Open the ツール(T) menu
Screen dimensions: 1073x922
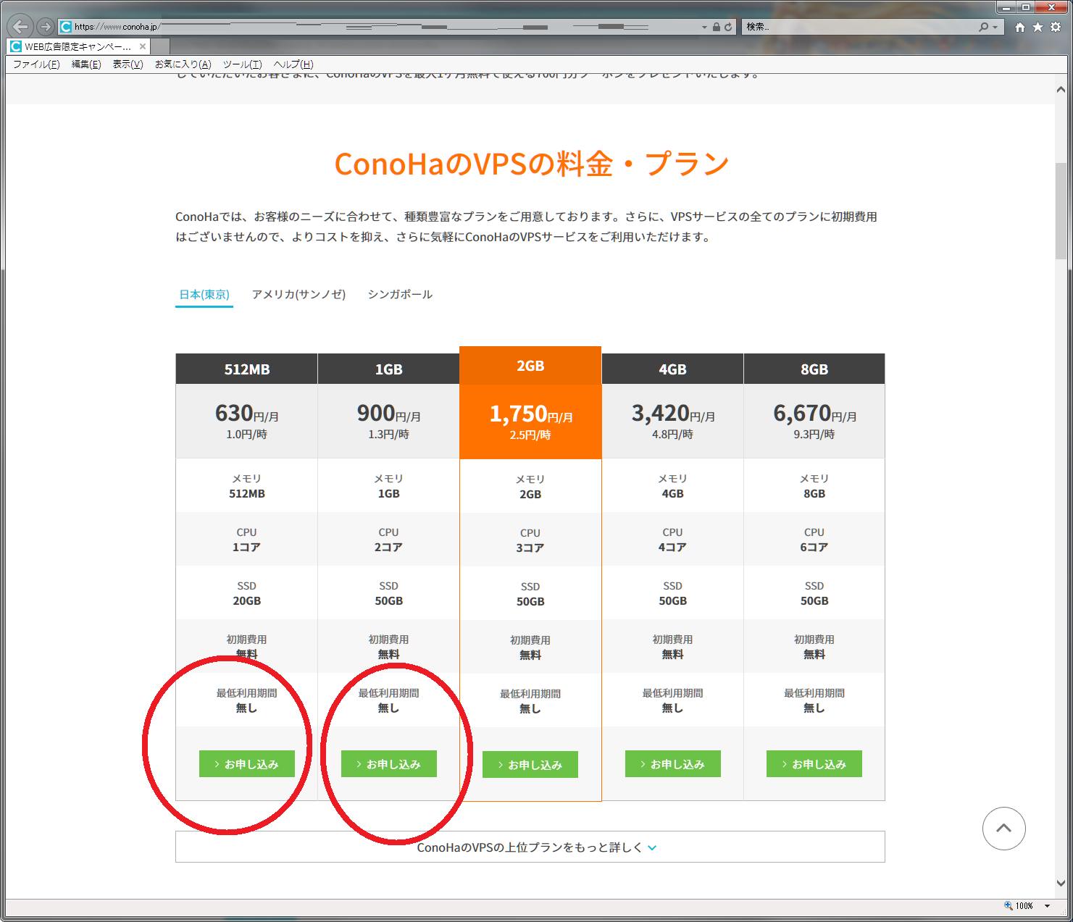(x=243, y=64)
